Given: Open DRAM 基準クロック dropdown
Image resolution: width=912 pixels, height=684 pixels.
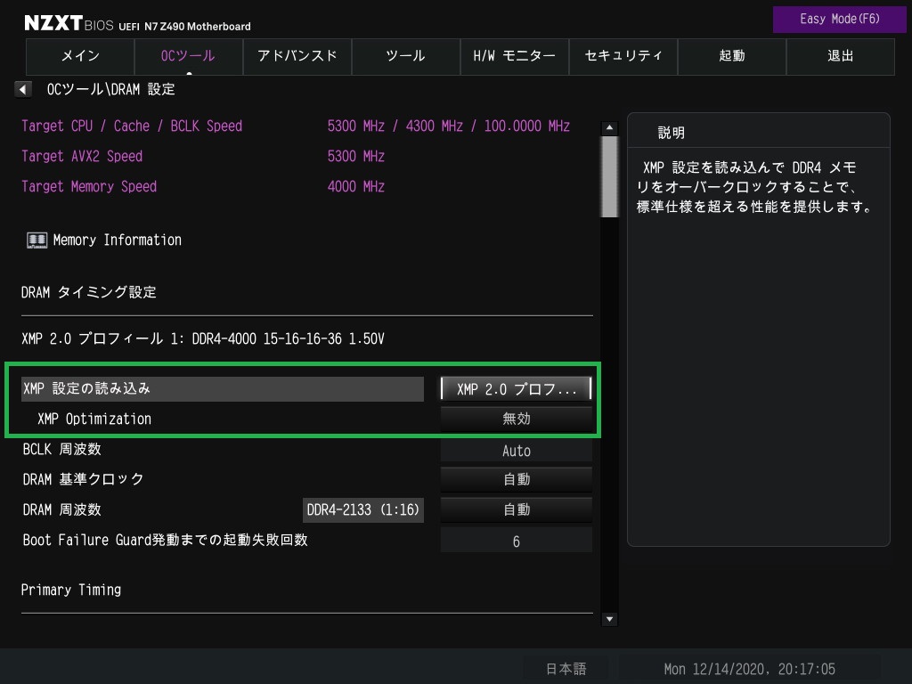Looking at the screenshot, I should [x=517, y=479].
